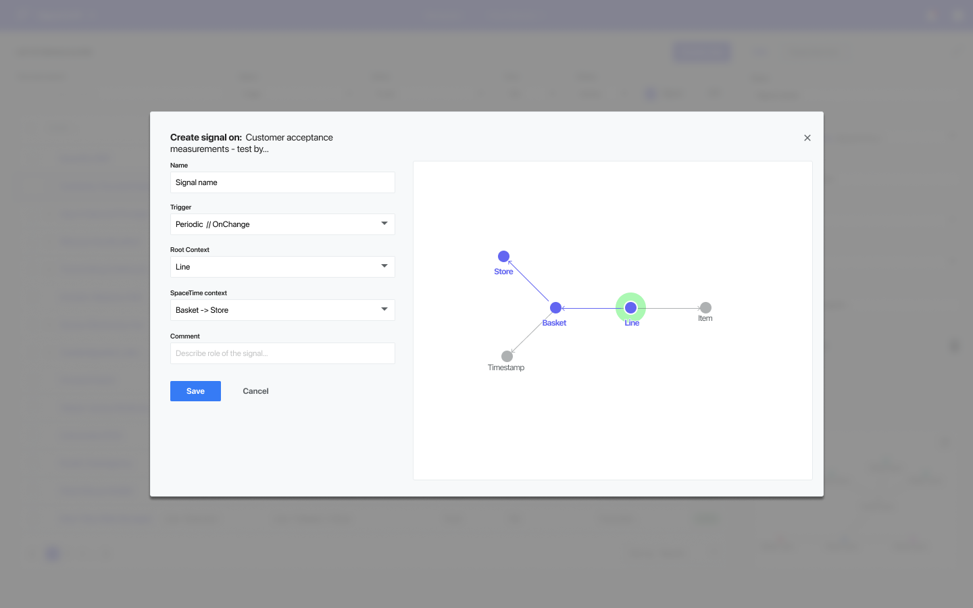
Task: Click the Item label in the graph
Action: click(705, 318)
